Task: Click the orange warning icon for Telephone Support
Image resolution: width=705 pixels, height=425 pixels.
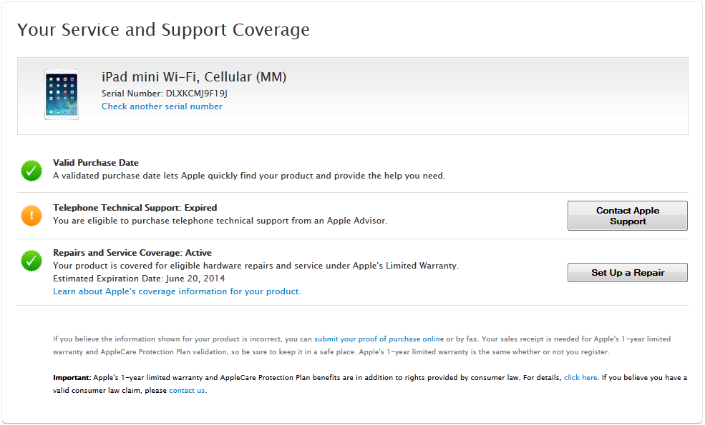Action: pos(31,215)
